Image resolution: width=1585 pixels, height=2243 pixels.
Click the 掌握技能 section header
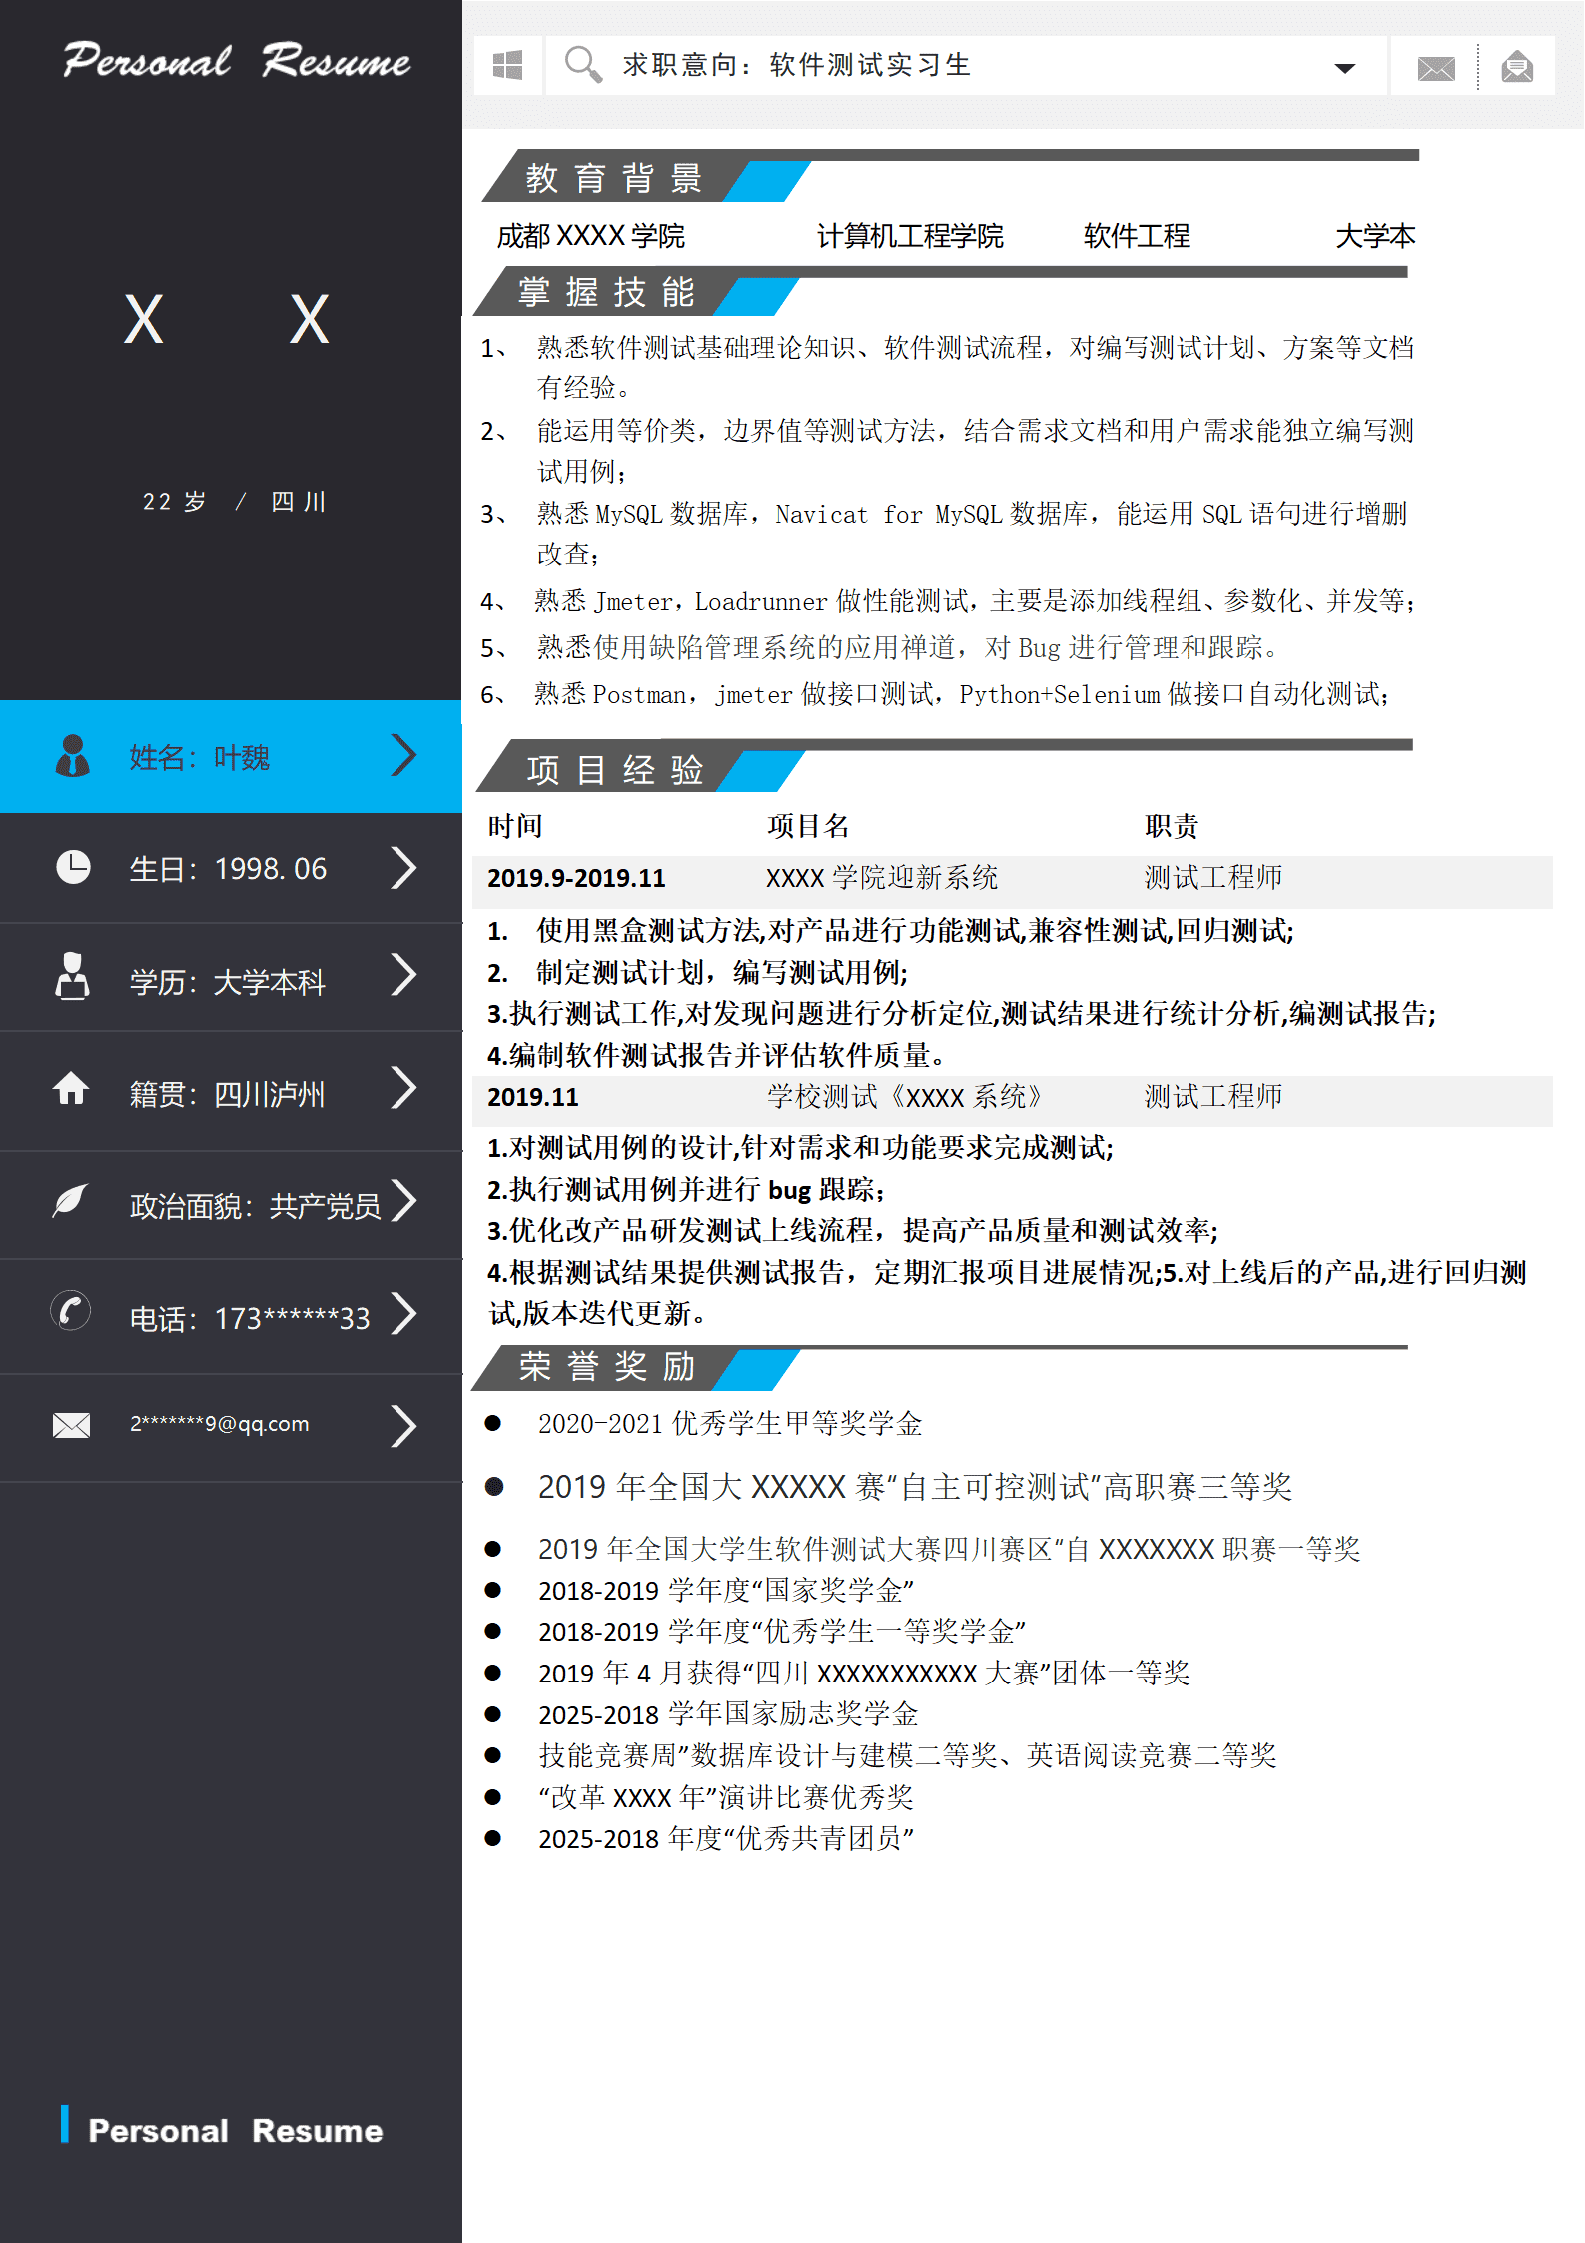[x=607, y=293]
